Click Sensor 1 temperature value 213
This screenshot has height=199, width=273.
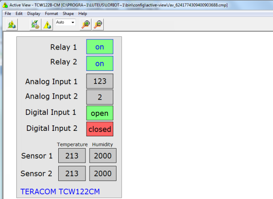(x=72, y=155)
